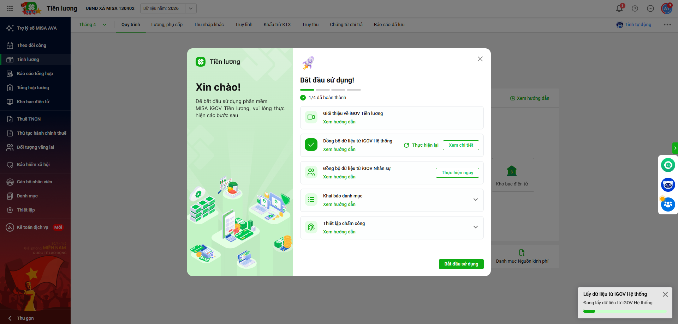
Task: Click the green checkmark for iGOV Hệ thống
Action: click(x=311, y=145)
